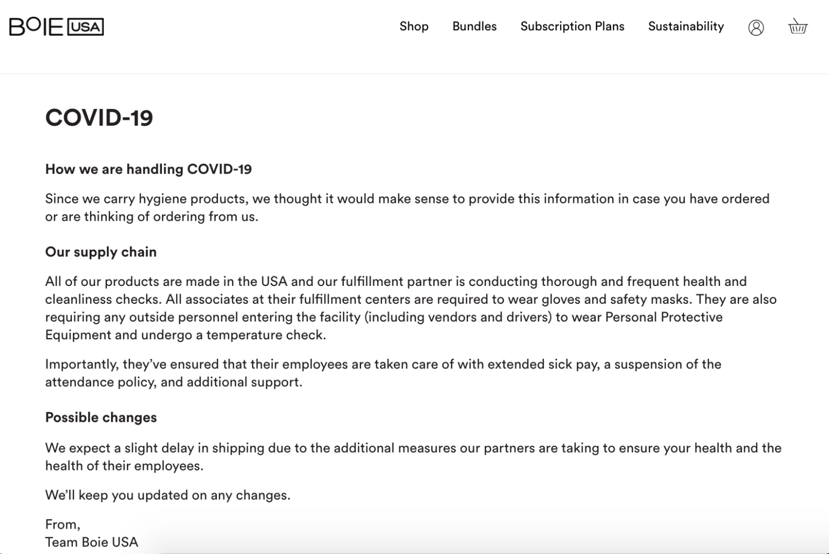This screenshot has width=829, height=554.
Task: Navigate to the Bundles section
Action: (474, 26)
